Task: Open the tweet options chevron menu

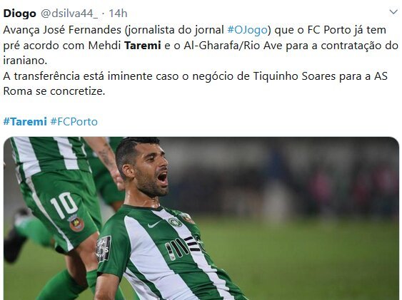Action: click(x=393, y=12)
